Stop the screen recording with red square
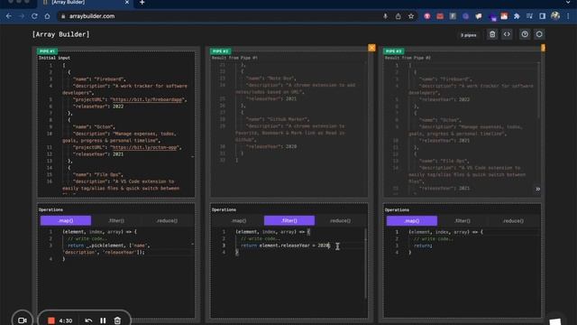Viewport: 577px width, 325px height. pos(51,320)
